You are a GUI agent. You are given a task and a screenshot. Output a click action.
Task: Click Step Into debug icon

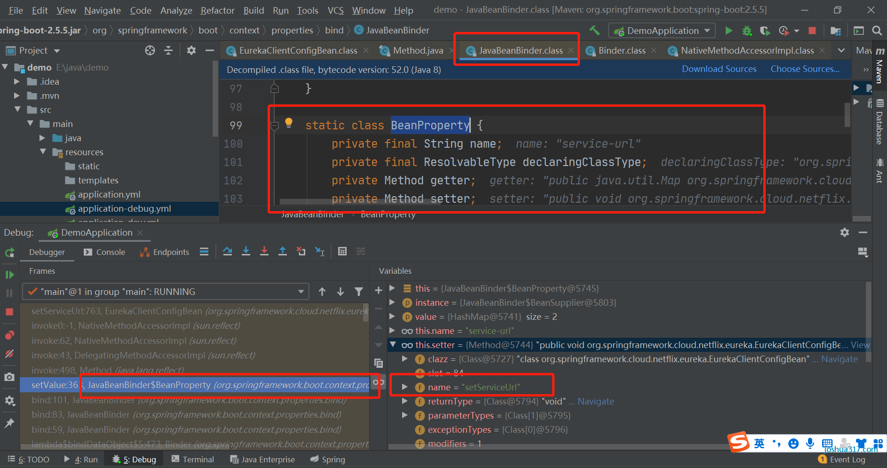(246, 251)
